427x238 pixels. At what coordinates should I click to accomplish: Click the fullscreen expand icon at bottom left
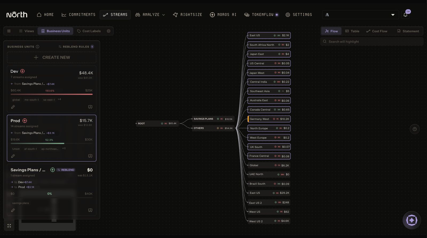[x=9, y=226]
